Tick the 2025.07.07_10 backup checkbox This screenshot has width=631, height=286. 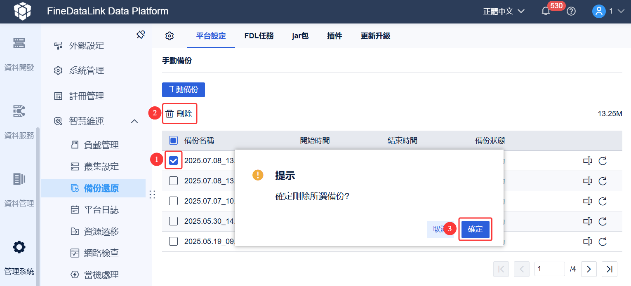point(174,201)
